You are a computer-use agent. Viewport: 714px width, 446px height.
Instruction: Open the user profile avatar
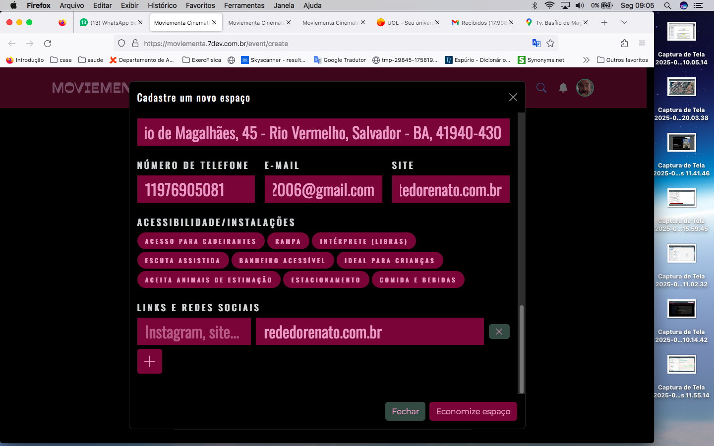585,88
